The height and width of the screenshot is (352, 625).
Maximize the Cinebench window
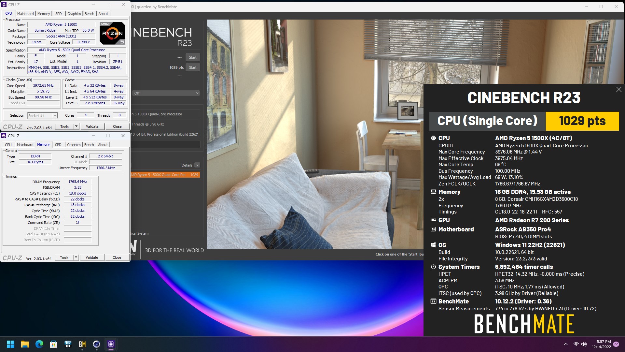[x=601, y=7]
